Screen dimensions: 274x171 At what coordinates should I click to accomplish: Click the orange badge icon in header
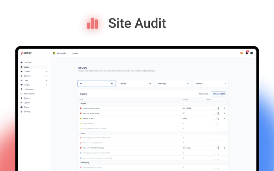[x=242, y=53]
